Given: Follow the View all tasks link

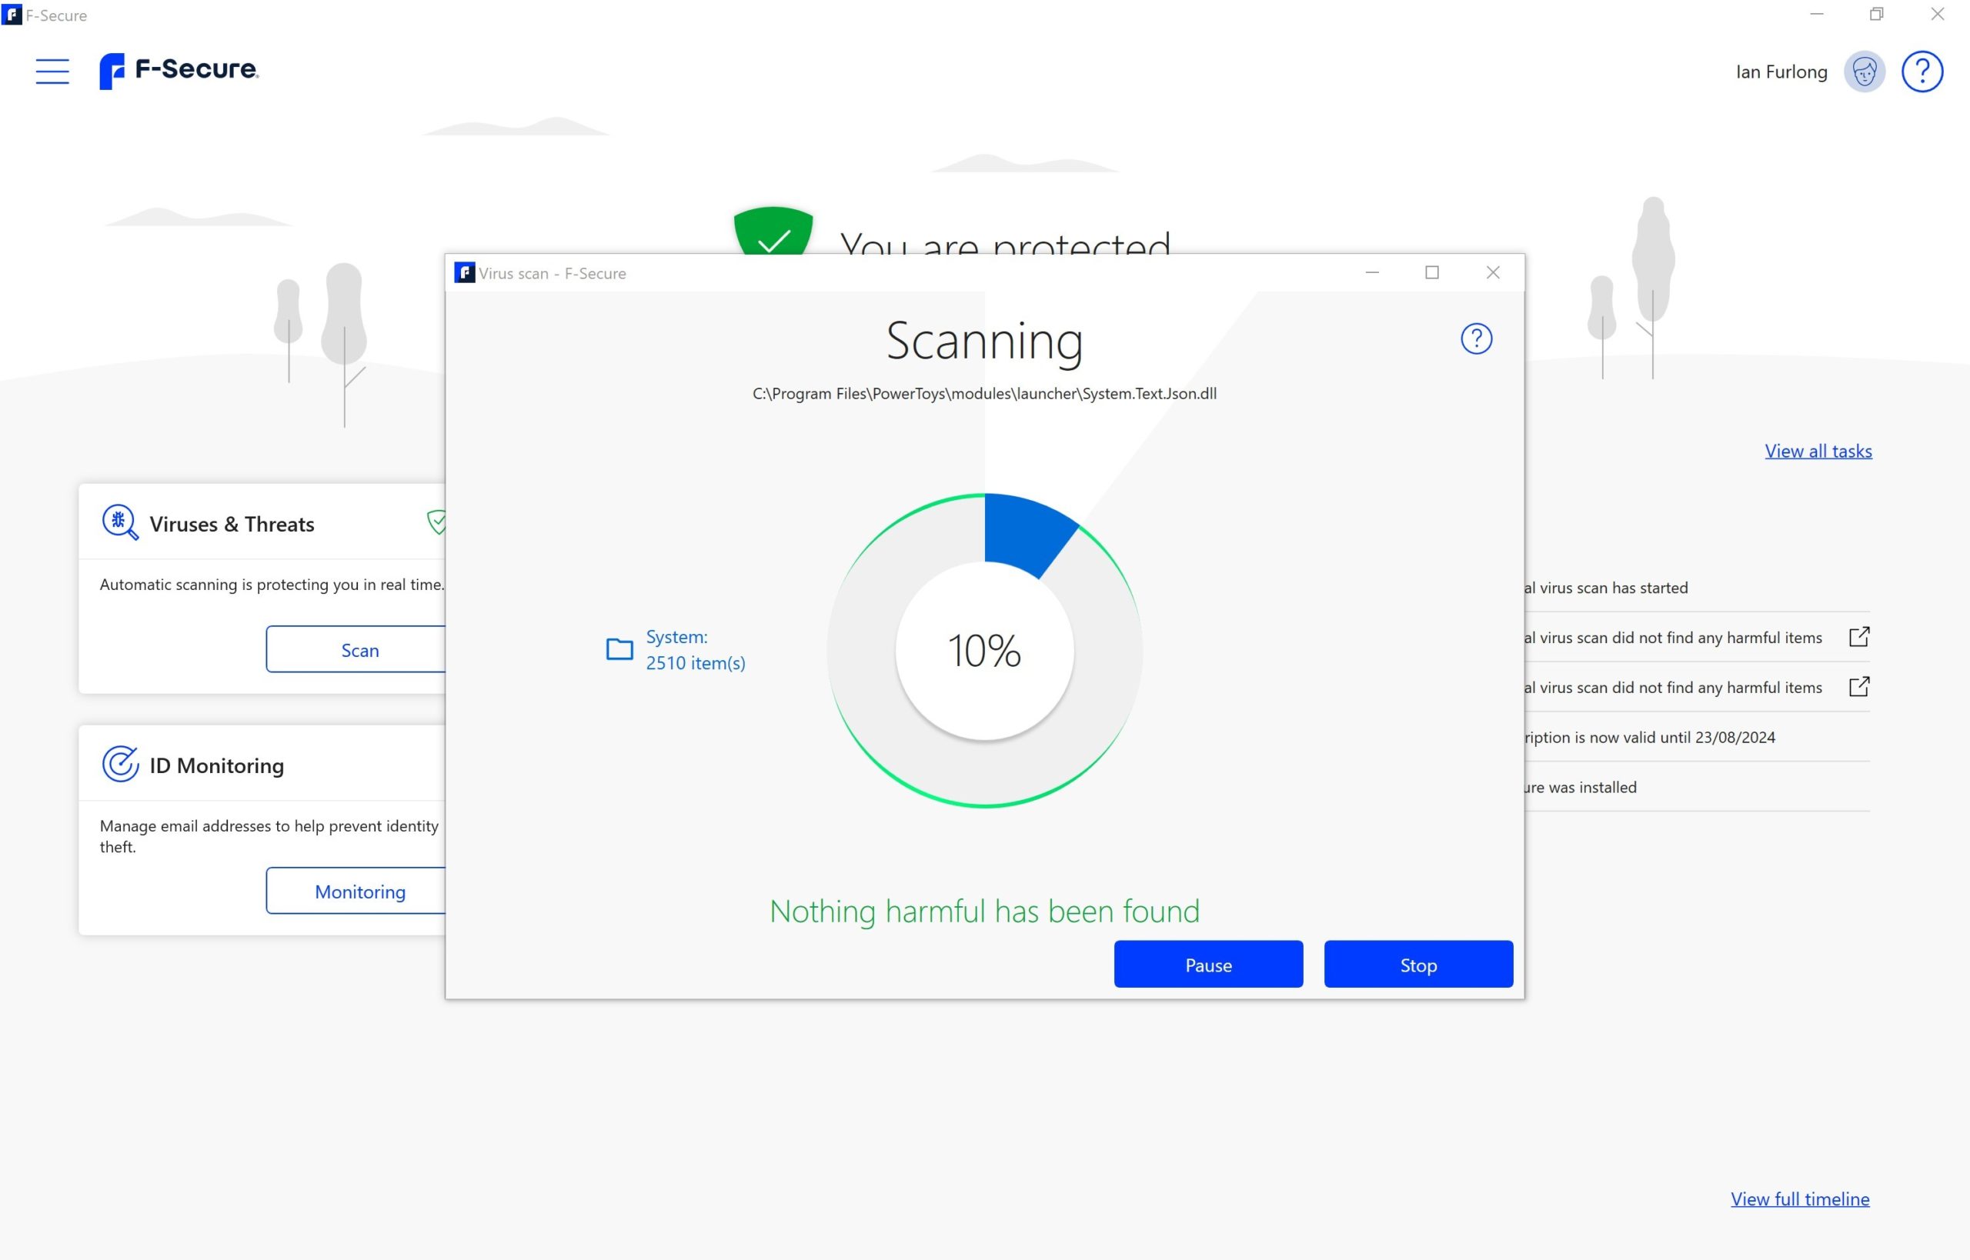Looking at the screenshot, I should click(1817, 451).
